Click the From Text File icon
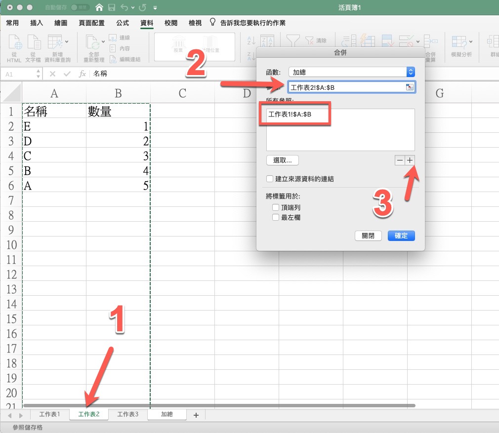Image resolution: width=499 pixels, height=433 pixels. (x=34, y=41)
